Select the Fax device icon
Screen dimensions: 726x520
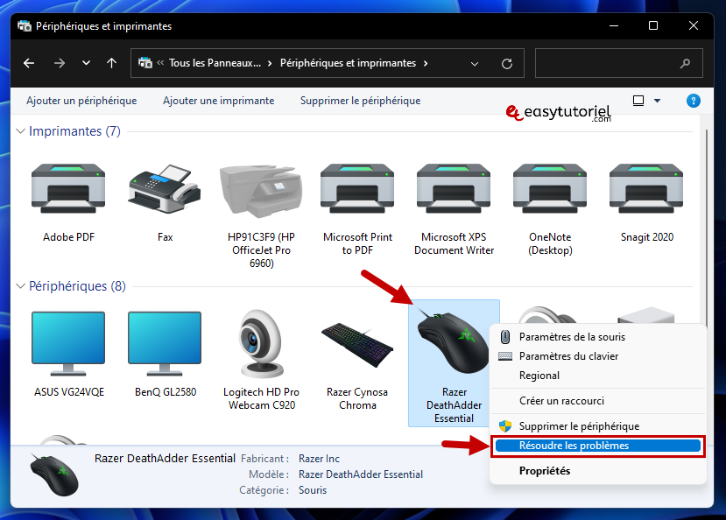pyautogui.click(x=165, y=188)
